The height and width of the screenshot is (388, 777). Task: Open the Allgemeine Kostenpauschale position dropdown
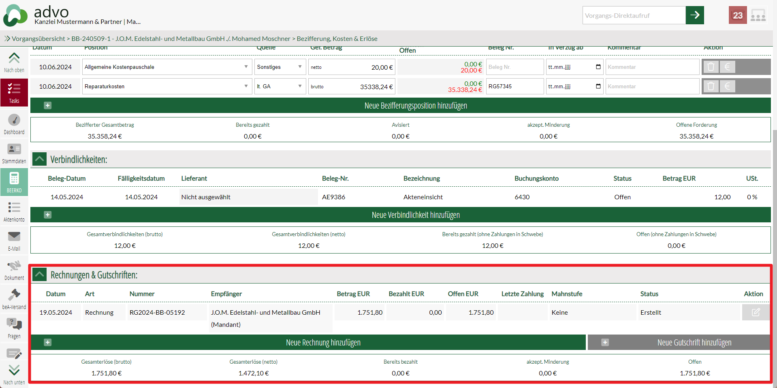166,67
